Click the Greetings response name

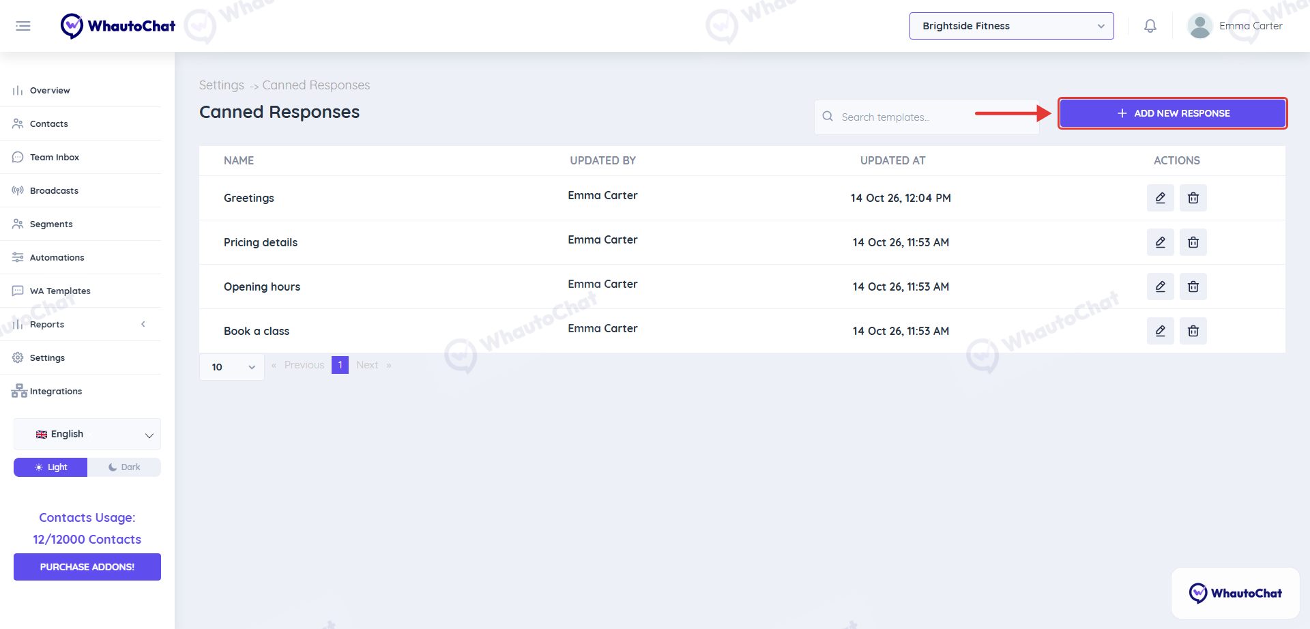(249, 198)
